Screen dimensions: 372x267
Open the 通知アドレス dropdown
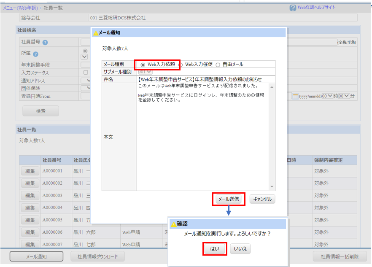tap(86, 81)
